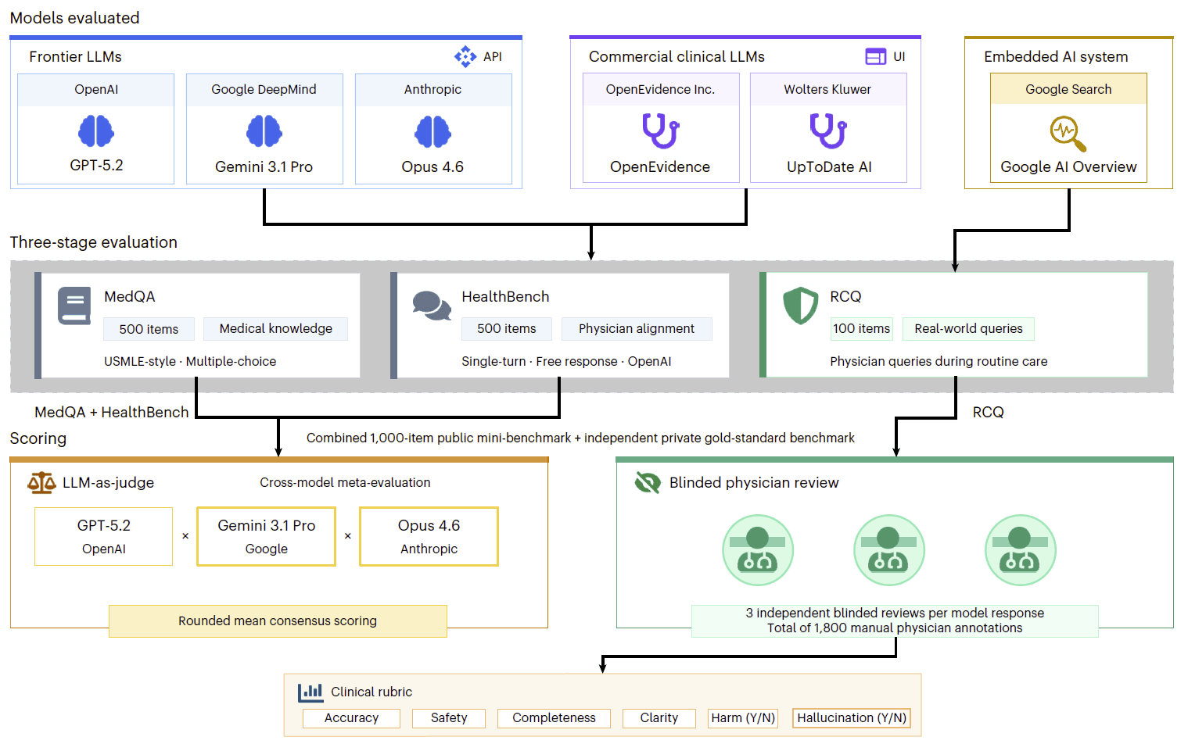Viewport: 1188px width, 744px height.
Task: Click the Cross-model meta-evaluation label
Action: [345, 483]
